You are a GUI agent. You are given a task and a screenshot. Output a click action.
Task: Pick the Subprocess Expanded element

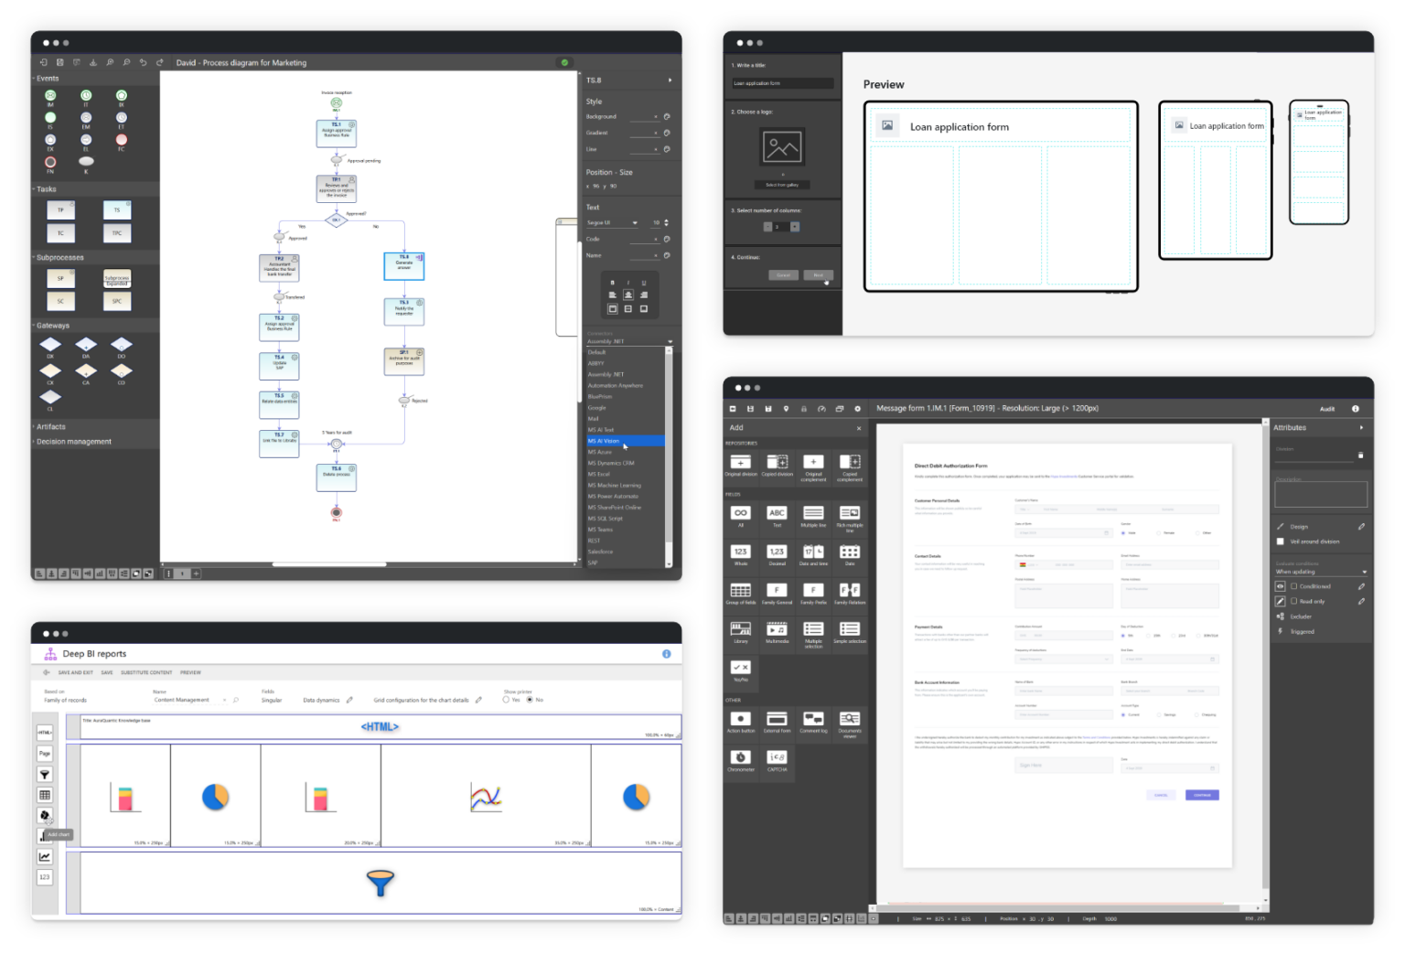[117, 279]
